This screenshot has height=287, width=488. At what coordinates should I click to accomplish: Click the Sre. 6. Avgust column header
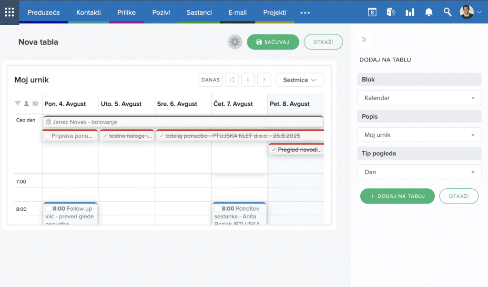177,103
